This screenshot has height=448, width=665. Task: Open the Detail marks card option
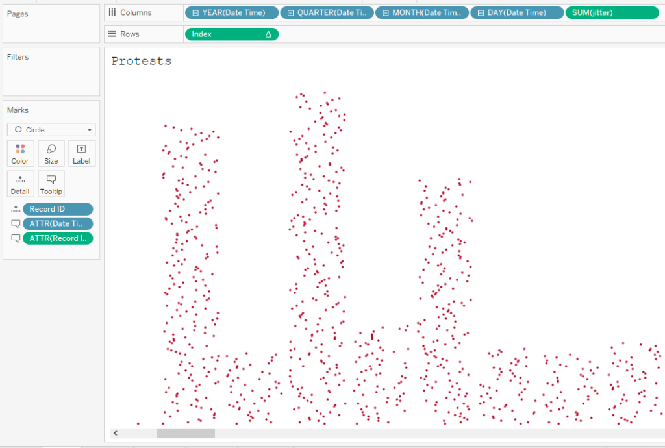(x=20, y=184)
